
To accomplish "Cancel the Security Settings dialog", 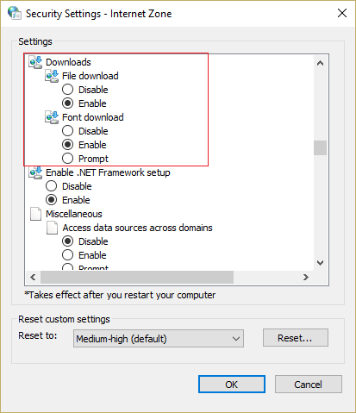I will tap(309, 385).
